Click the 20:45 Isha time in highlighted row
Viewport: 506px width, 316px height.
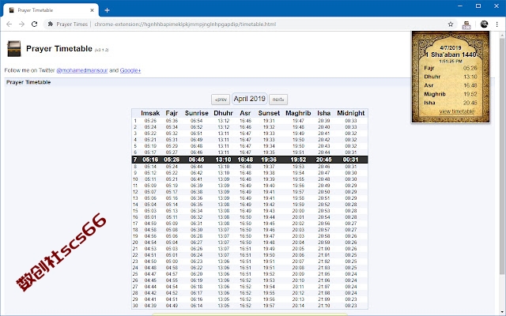[x=323, y=160]
